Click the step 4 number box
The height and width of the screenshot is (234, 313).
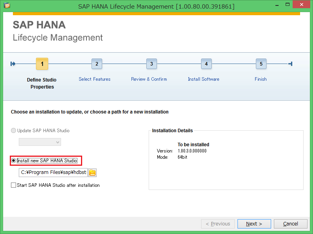pos(206,64)
